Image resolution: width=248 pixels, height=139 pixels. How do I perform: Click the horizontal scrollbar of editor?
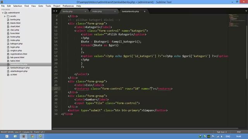click(145, 129)
